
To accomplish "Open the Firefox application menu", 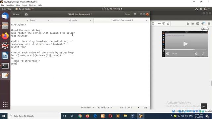I will (x=209, y=23).
